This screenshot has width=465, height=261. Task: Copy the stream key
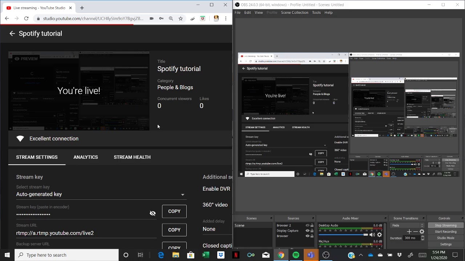(x=174, y=211)
